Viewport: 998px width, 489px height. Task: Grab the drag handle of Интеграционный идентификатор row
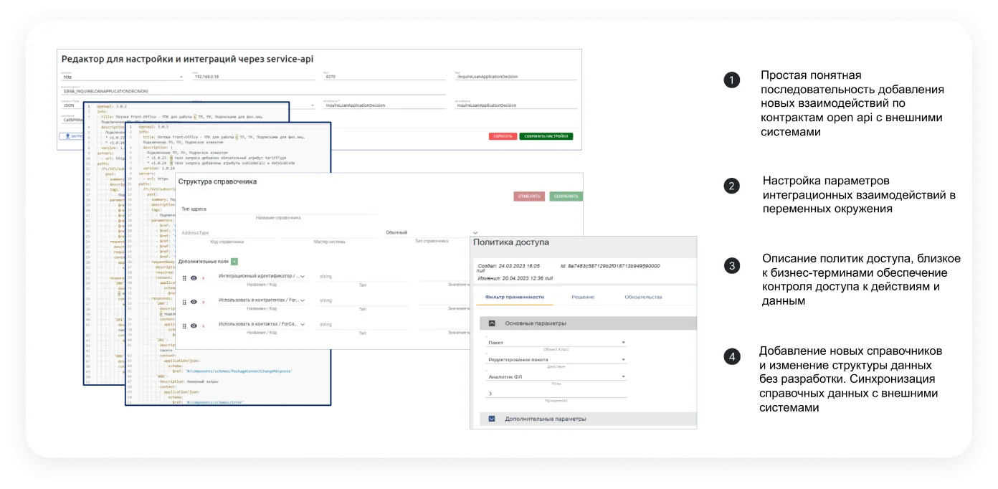tap(184, 277)
